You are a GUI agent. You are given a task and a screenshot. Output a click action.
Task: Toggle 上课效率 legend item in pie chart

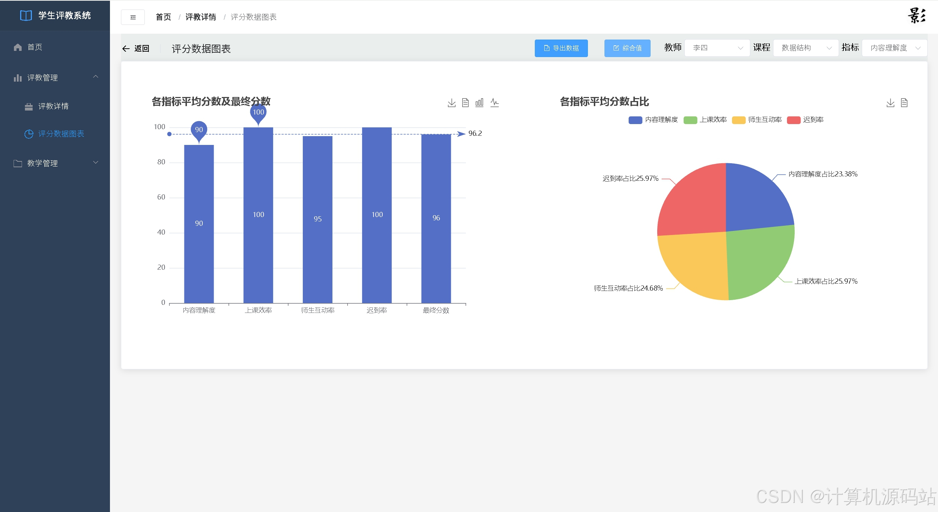pyautogui.click(x=705, y=120)
